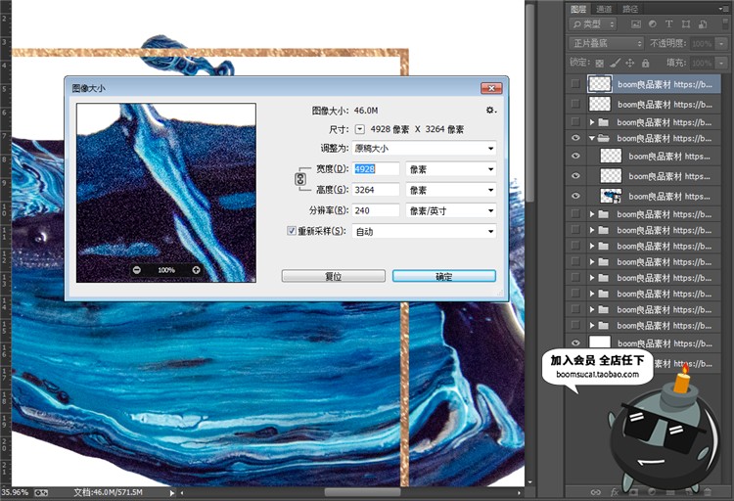Open document info arrow in status bar
Viewport: 734px width, 501px height.
pos(172,492)
